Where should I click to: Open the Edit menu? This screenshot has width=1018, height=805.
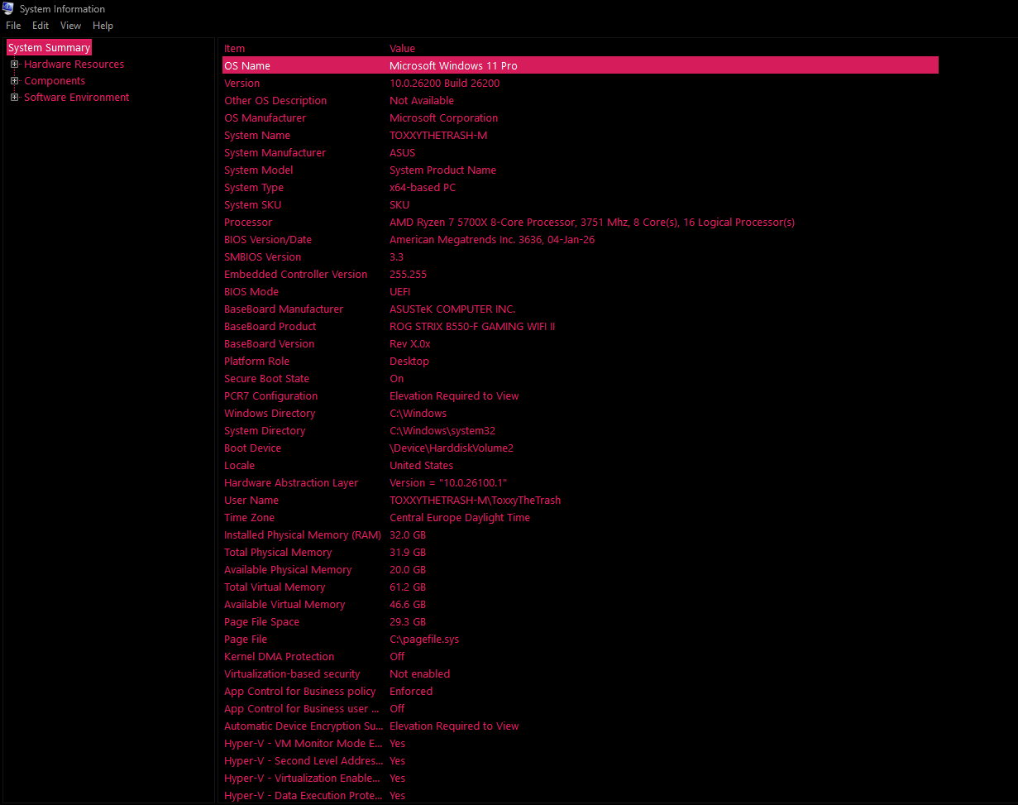coord(41,26)
